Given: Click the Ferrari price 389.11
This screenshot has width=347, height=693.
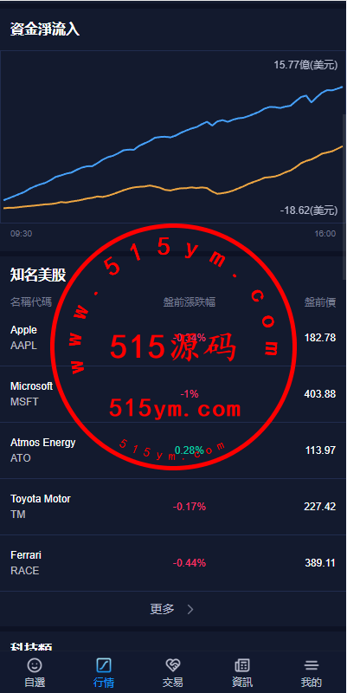Looking at the screenshot, I should click(x=320, y=563).
